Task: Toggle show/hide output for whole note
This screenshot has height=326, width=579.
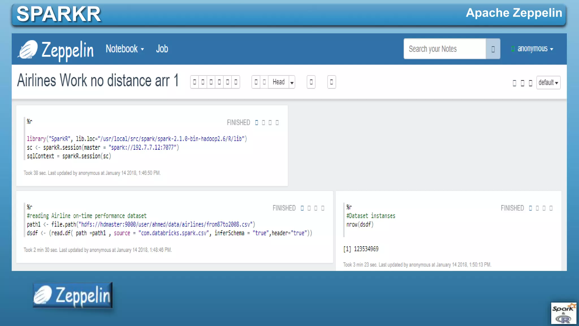Action: pos(211,82)
